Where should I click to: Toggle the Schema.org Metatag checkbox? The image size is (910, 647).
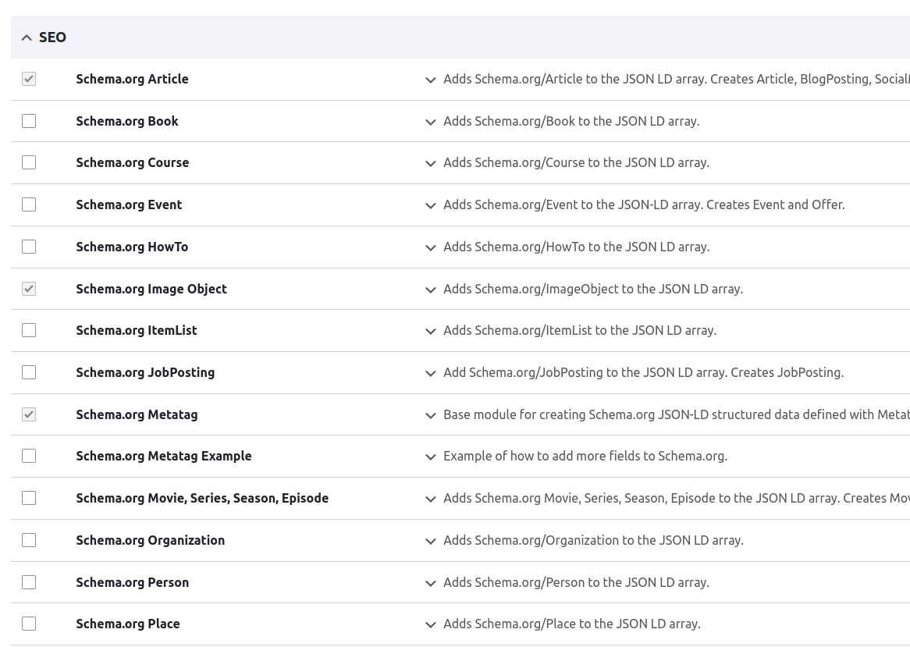[28, 414]
